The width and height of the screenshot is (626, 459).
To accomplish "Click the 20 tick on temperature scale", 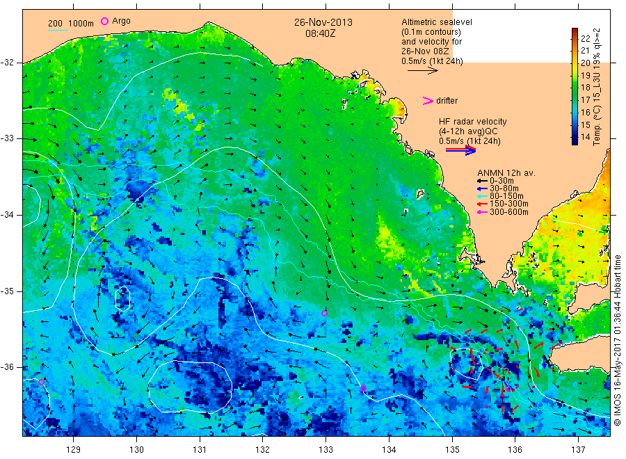I will (x=585, y=63).
